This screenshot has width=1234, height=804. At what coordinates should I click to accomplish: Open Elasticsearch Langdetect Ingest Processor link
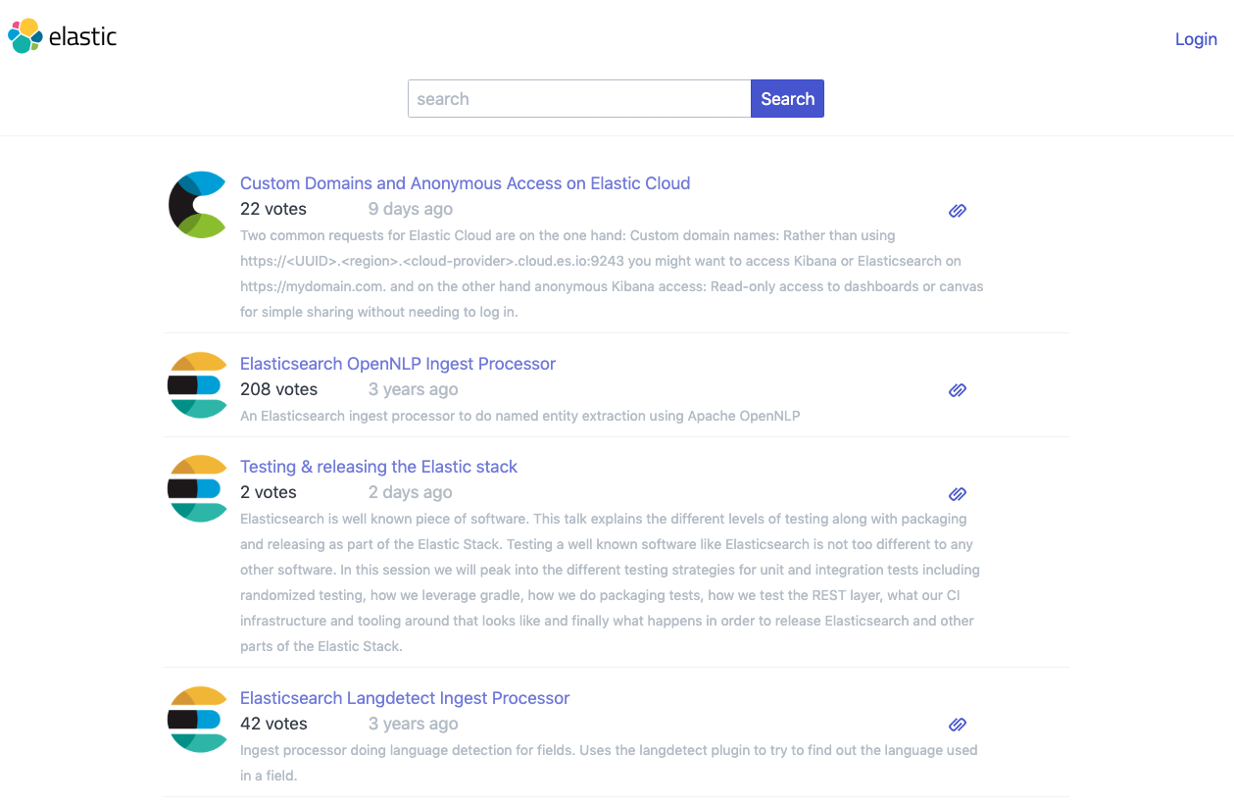click(405, 698)
